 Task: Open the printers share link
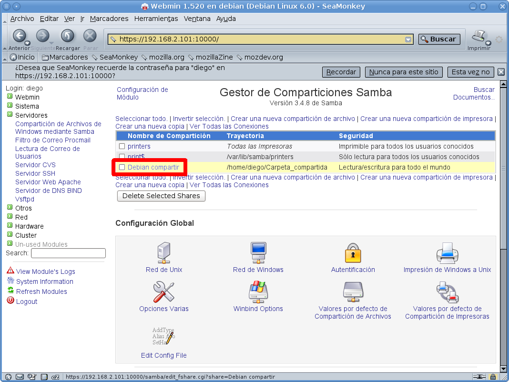point(139,146)
